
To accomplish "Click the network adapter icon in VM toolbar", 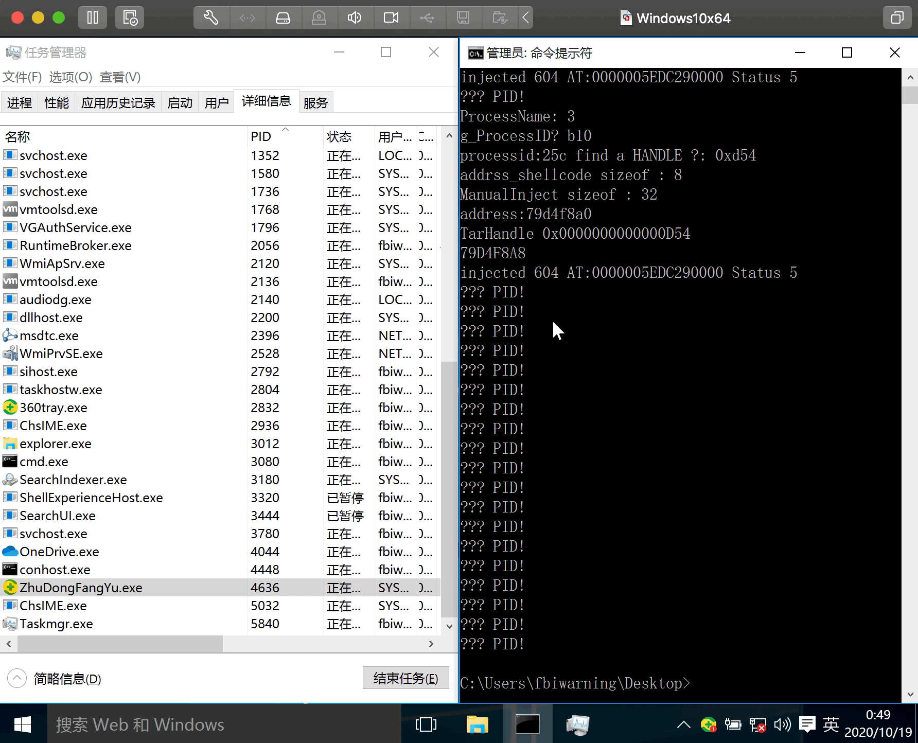I will coord(247,18).
